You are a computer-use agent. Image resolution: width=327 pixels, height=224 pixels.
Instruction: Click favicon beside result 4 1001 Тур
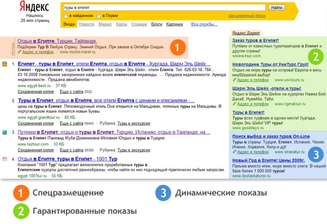point(4,159)
